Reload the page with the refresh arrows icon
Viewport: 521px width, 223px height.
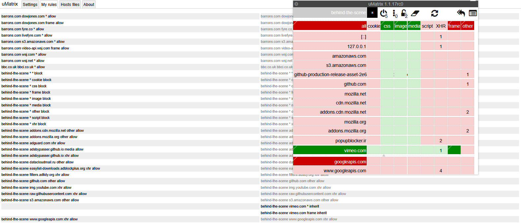point(435,13)
